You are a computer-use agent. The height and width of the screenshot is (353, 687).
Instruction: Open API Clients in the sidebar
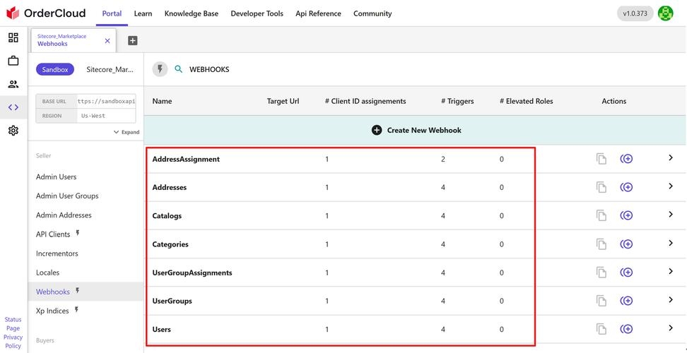pos(53,234)
